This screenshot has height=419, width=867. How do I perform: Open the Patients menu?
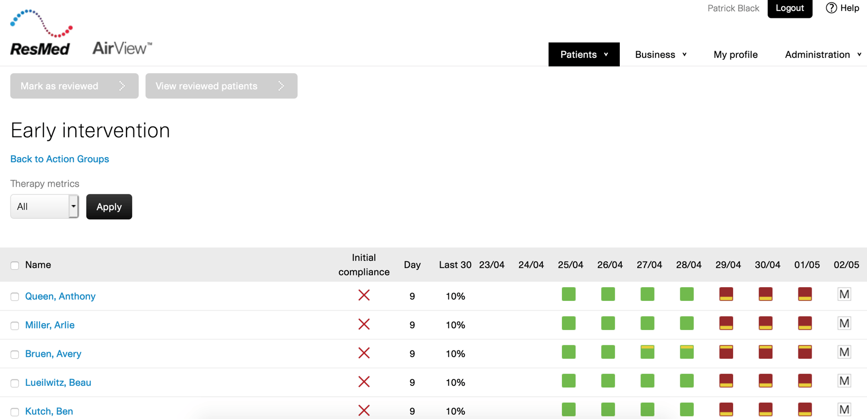[583, 55]
